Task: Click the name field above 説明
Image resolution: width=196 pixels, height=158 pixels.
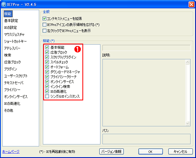Action: (x=146, y=48)
